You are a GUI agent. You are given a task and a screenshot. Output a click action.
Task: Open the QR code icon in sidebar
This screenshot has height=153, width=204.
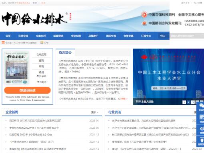(202, 117)
